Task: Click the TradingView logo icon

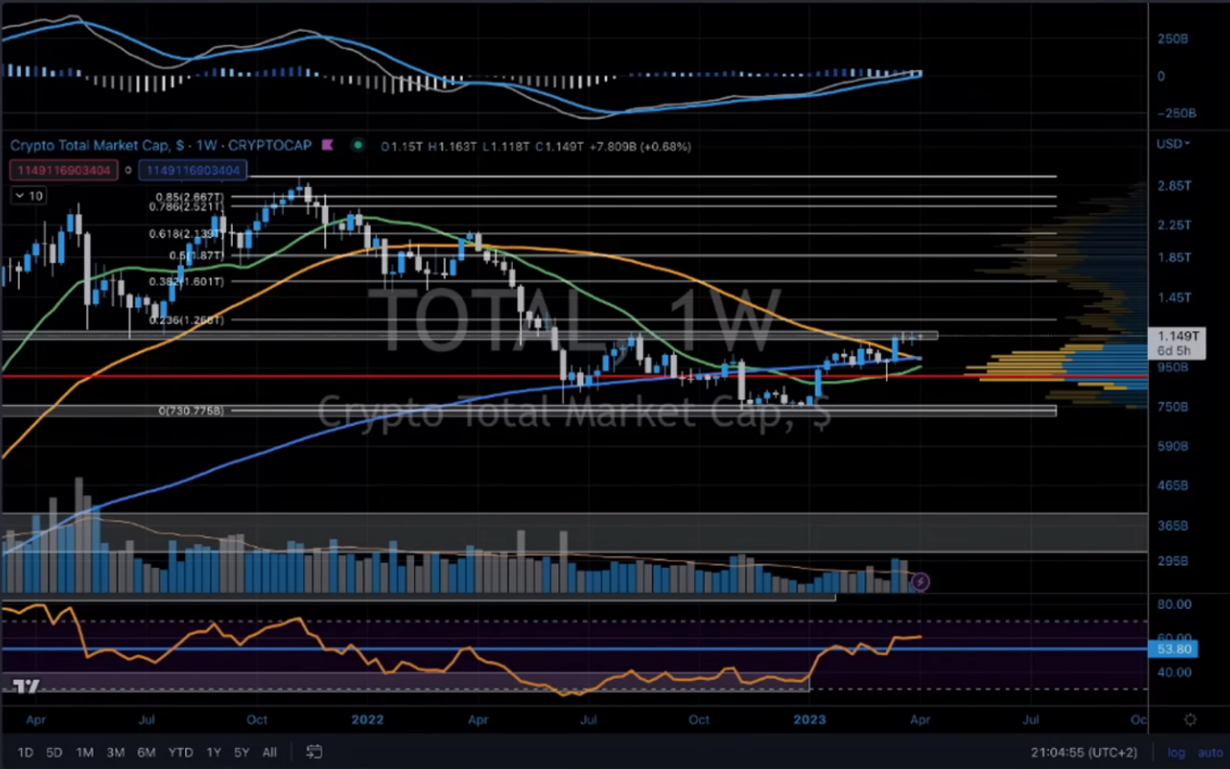Action: 26,686
